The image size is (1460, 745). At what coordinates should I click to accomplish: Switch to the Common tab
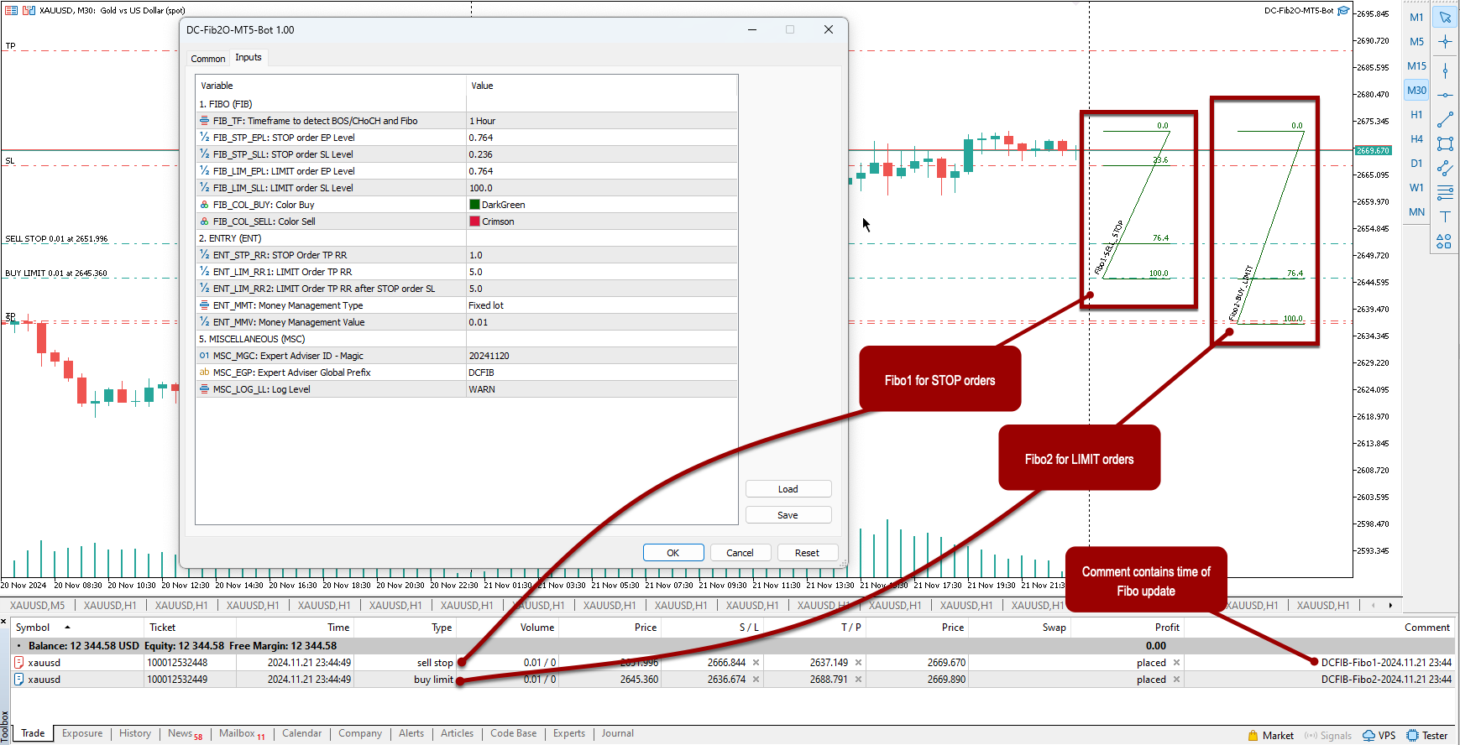point(207,59)
